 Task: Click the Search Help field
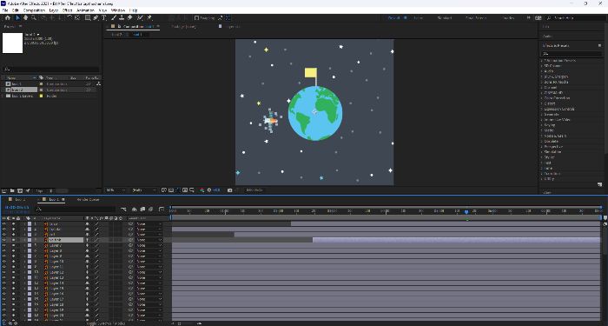576,18
